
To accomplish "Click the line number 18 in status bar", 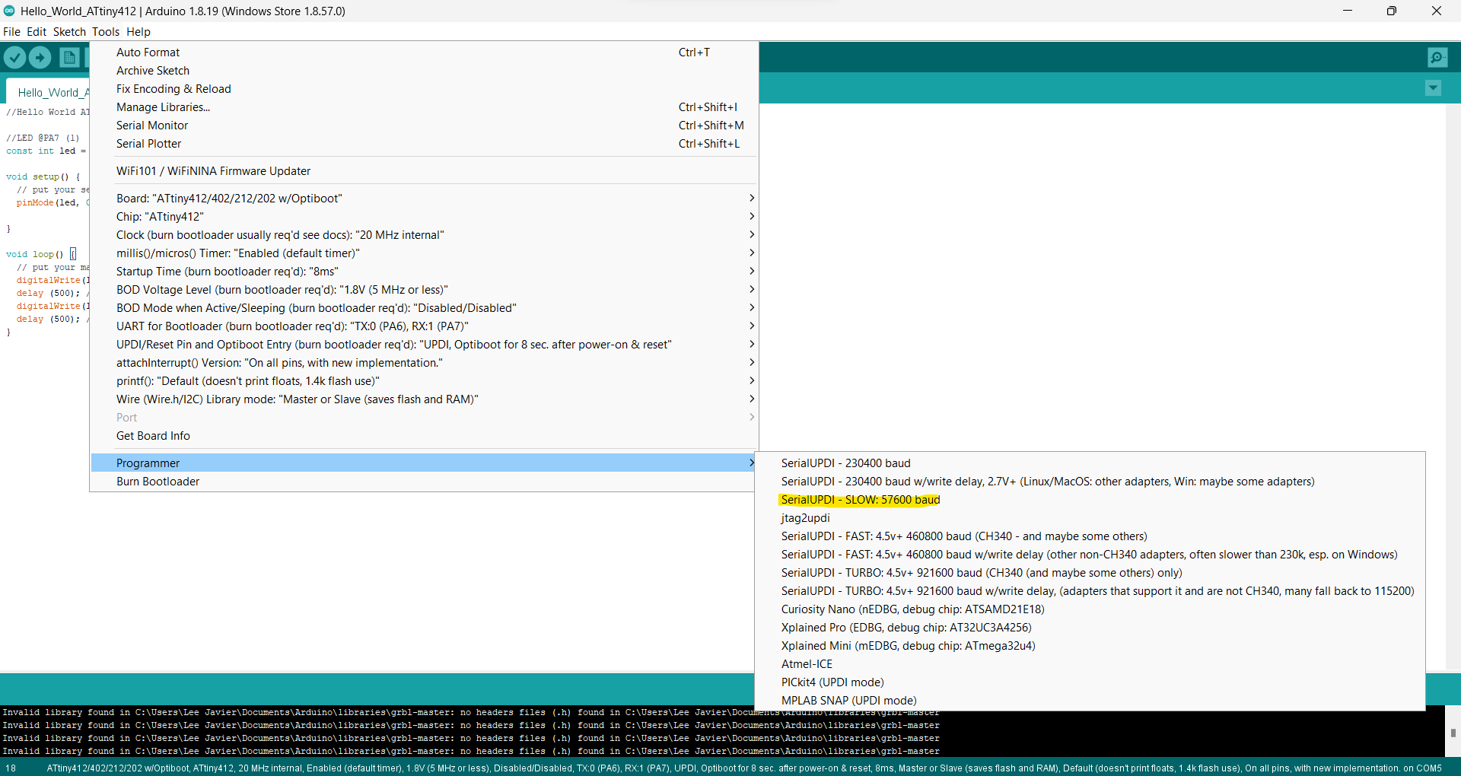I will tap(11, 768).
